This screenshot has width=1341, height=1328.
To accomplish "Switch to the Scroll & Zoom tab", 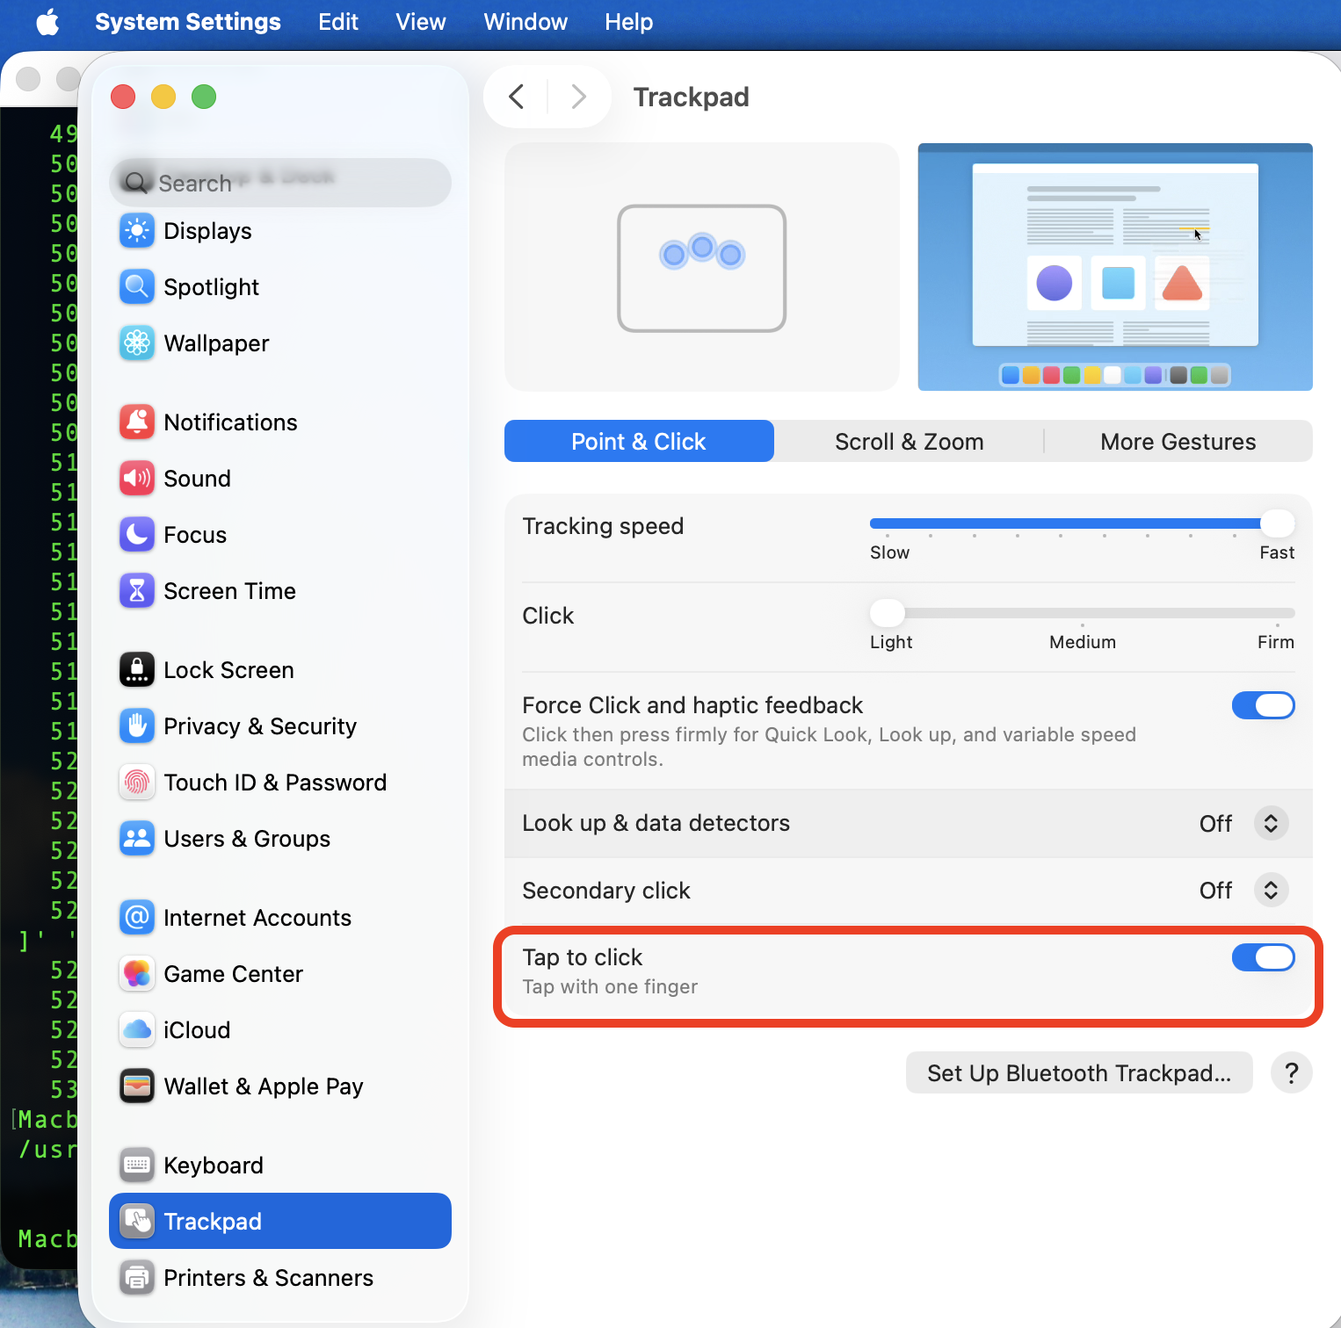I will coord(909,441).
